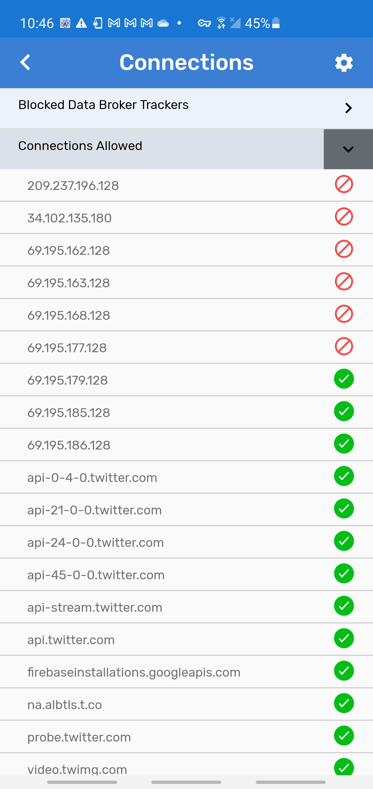This screenshot has height=789, width=373.
Task: Unblock 69.195.177.128 via its red icon
Action: click(x=344, y=346)
